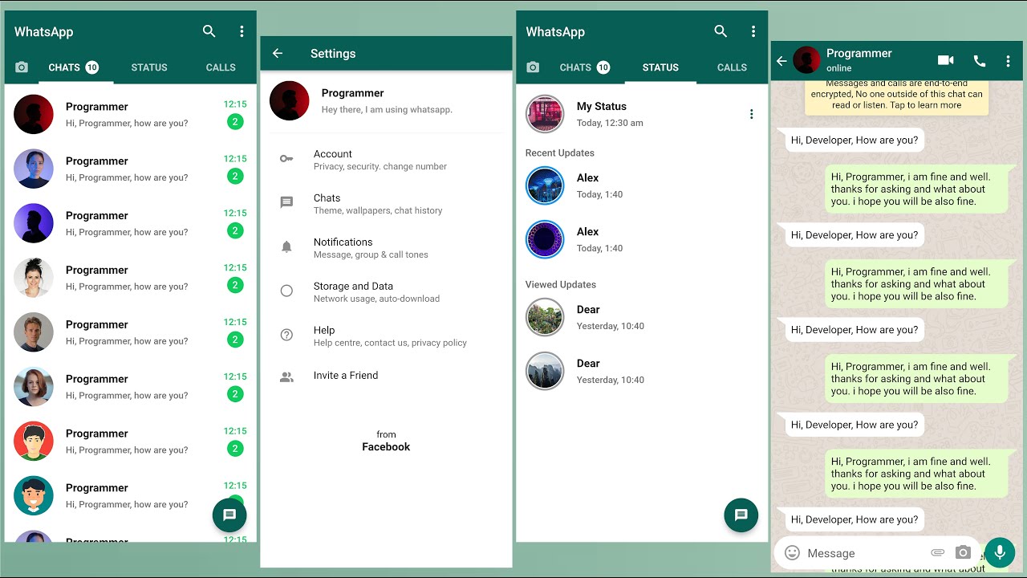The width and height of the screenshot is (1027, 578).
Task: Tap new chat floating button in Chats screen
Action: pos(229,515)
